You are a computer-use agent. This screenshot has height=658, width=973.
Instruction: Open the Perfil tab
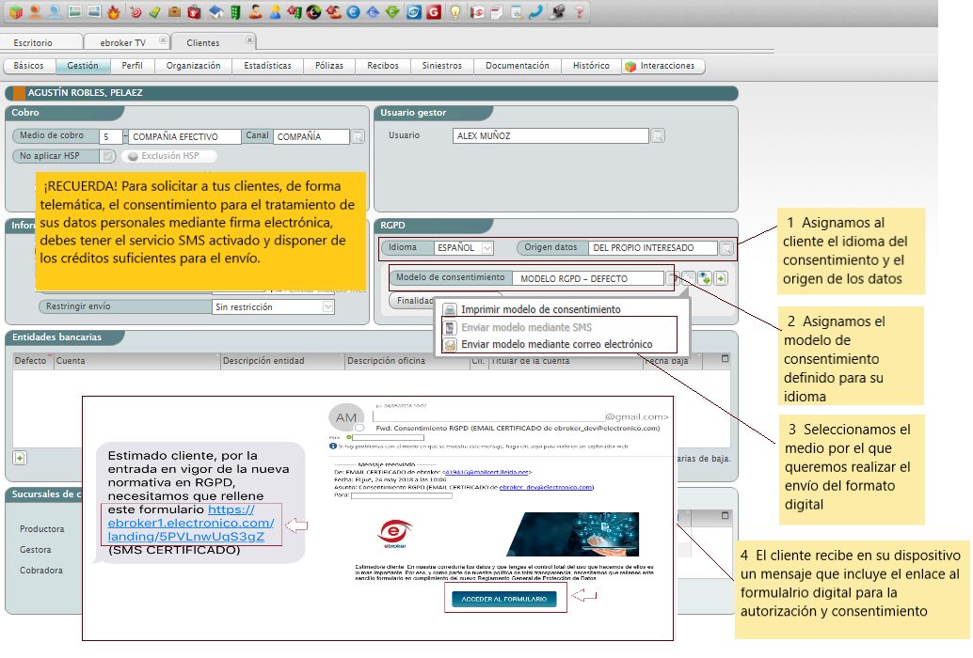tap(132, 66)
